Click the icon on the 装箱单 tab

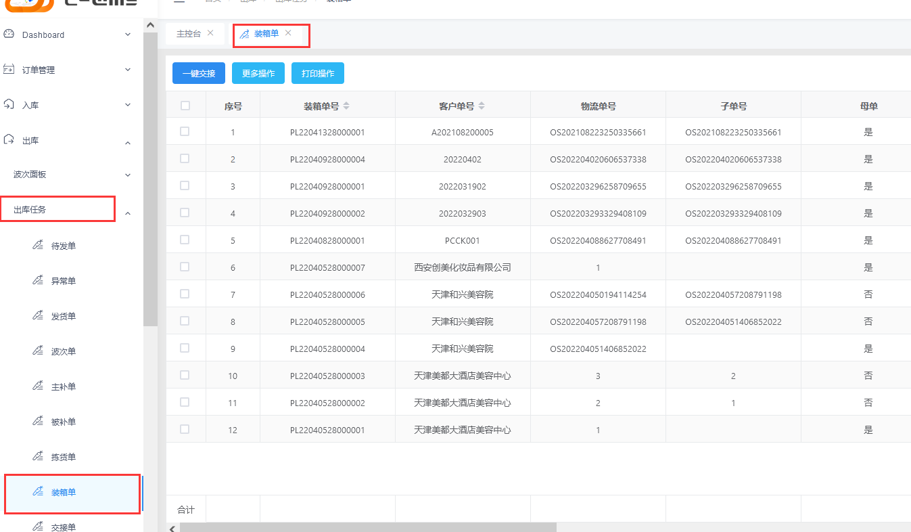click(x=244, y=34)
